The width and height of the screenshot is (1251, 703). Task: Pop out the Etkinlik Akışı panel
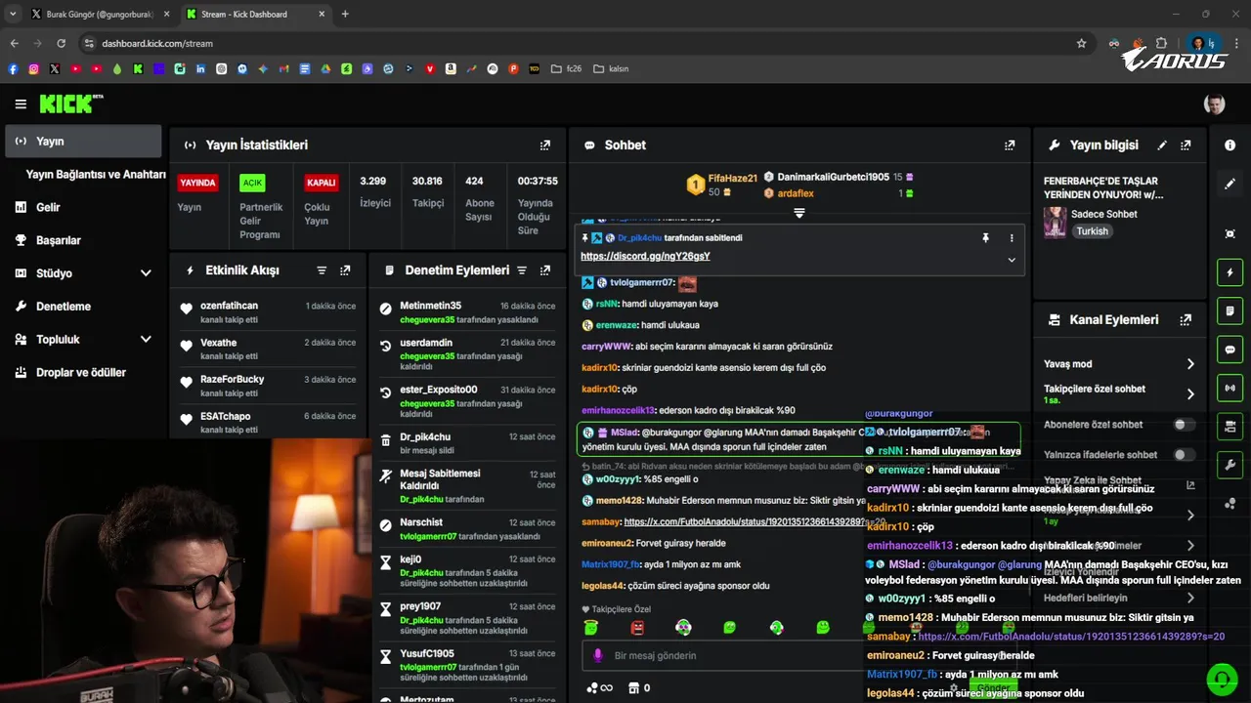pos(345,270)
